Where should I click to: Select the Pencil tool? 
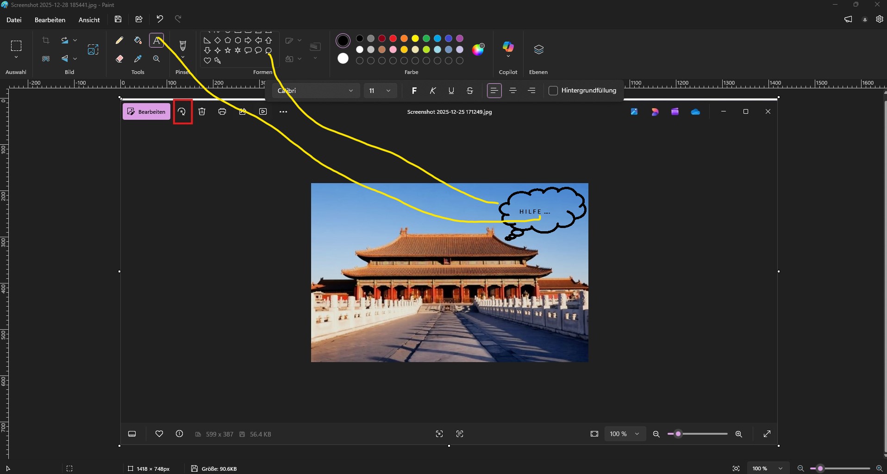coord(119,41)
